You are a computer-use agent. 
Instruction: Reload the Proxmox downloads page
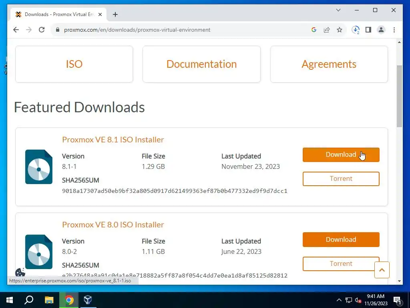42,30
